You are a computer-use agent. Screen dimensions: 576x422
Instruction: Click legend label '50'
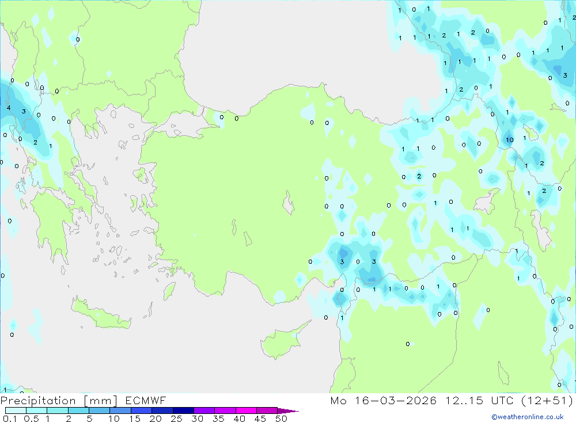pyautogui.click(x=281, y=419)
